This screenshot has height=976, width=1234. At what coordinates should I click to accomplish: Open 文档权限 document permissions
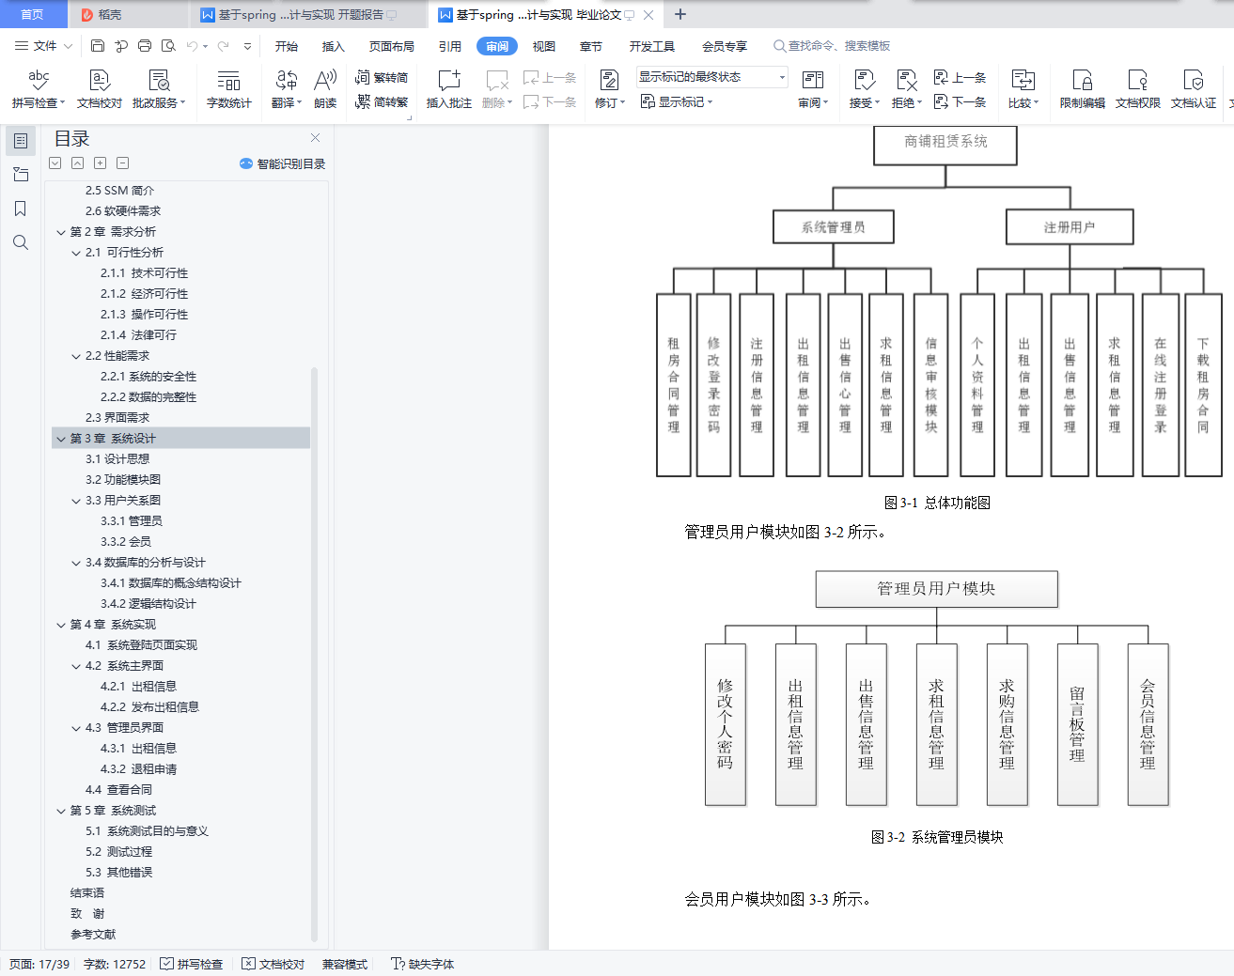(x=1138, y=89)
